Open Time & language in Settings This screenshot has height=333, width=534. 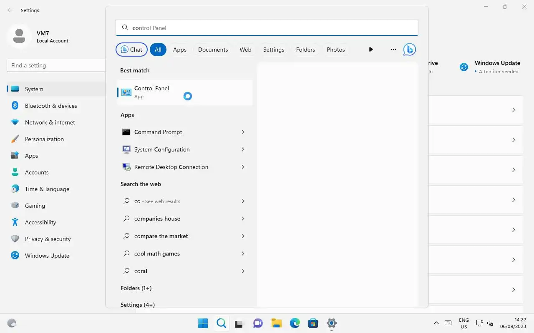(x=56, y=189)
